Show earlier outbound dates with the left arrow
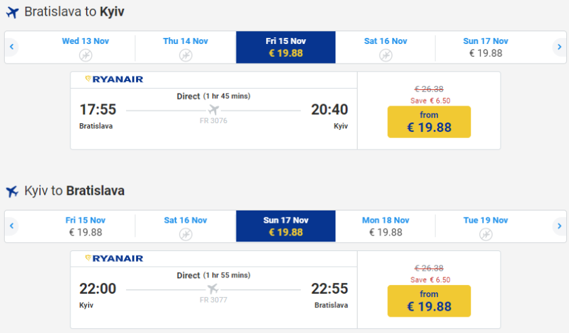This screenshot has width=569, height=333. click(12, 47)
